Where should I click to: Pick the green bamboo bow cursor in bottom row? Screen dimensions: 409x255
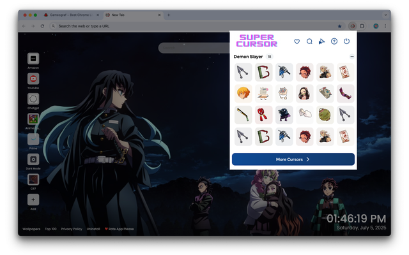263,136
